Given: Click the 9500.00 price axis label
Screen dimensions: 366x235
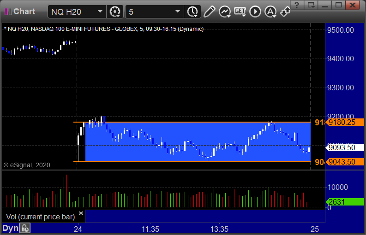Looking at the screenshot, I should 341,30.
